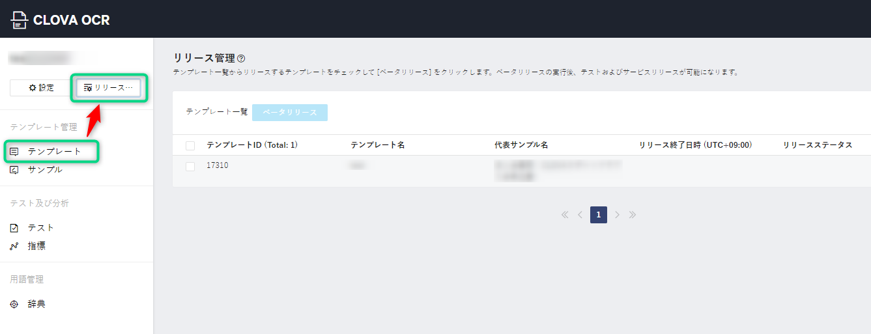Click the help icon beside リリース管理
This screenshot has height=334, width=871.
[241, 59]
